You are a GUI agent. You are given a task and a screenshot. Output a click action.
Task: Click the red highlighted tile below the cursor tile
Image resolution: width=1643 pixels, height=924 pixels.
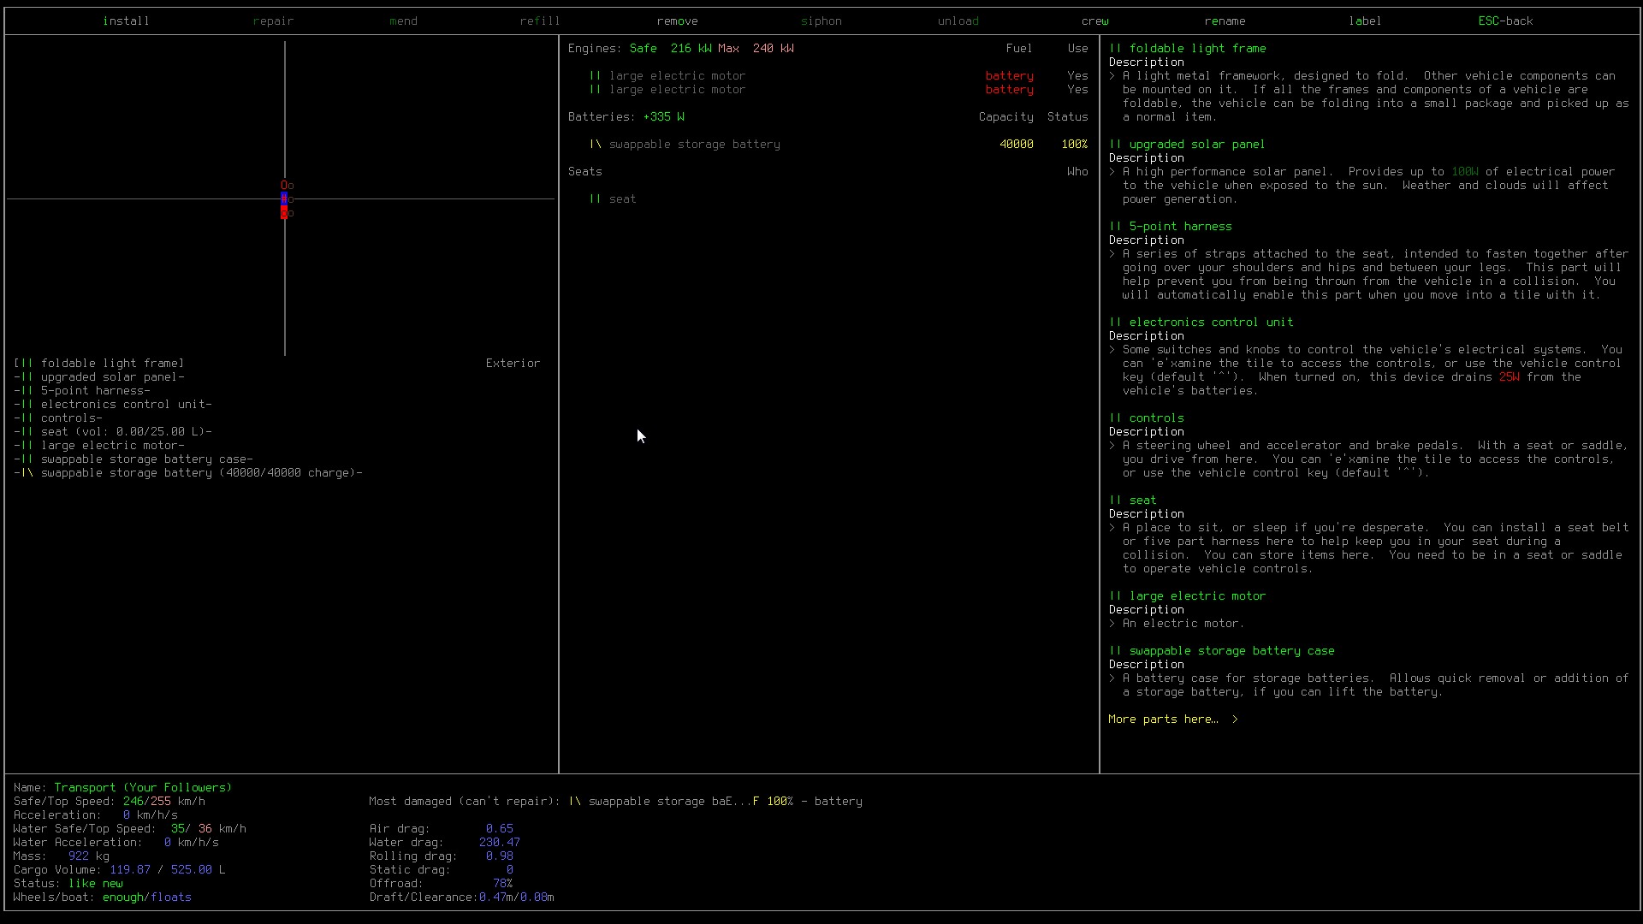284,213
